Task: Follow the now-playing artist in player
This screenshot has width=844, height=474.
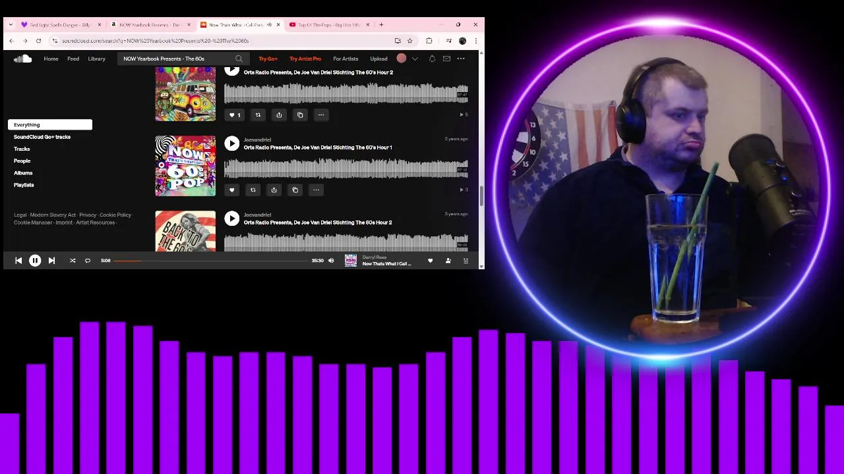Action: [448, 261]
